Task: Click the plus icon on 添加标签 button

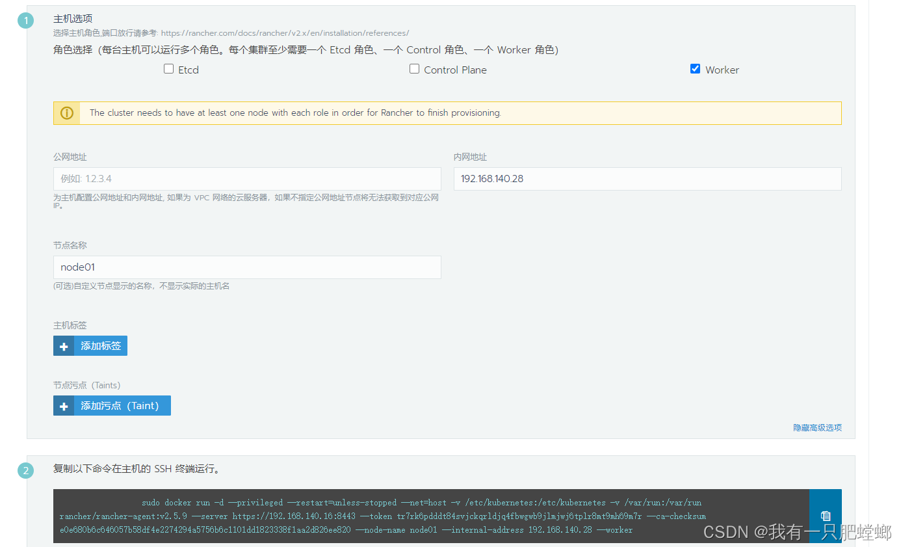Action: (x=64, y=346)
